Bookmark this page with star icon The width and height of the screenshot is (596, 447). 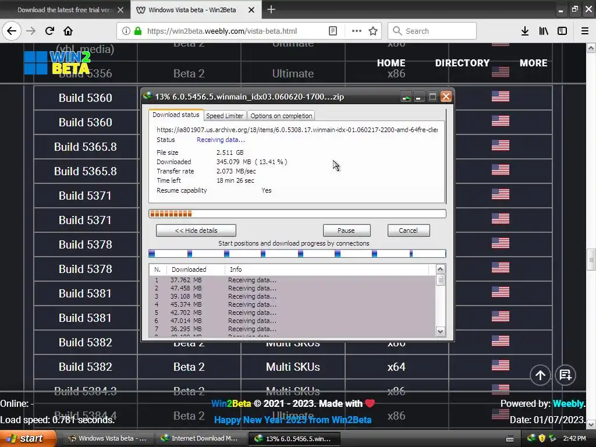pos(373,31)
